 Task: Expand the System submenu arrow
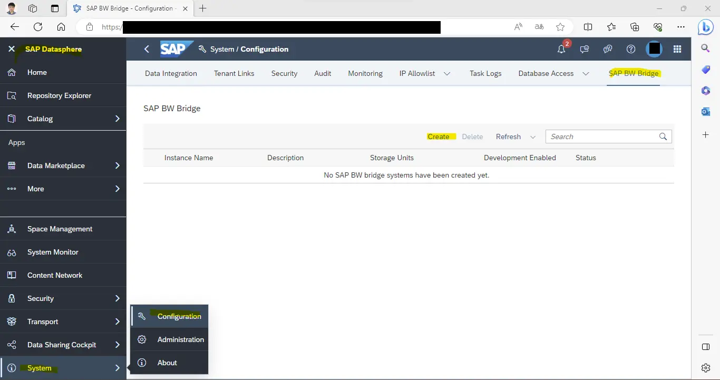pyautogui.click(x=118, y=368)
